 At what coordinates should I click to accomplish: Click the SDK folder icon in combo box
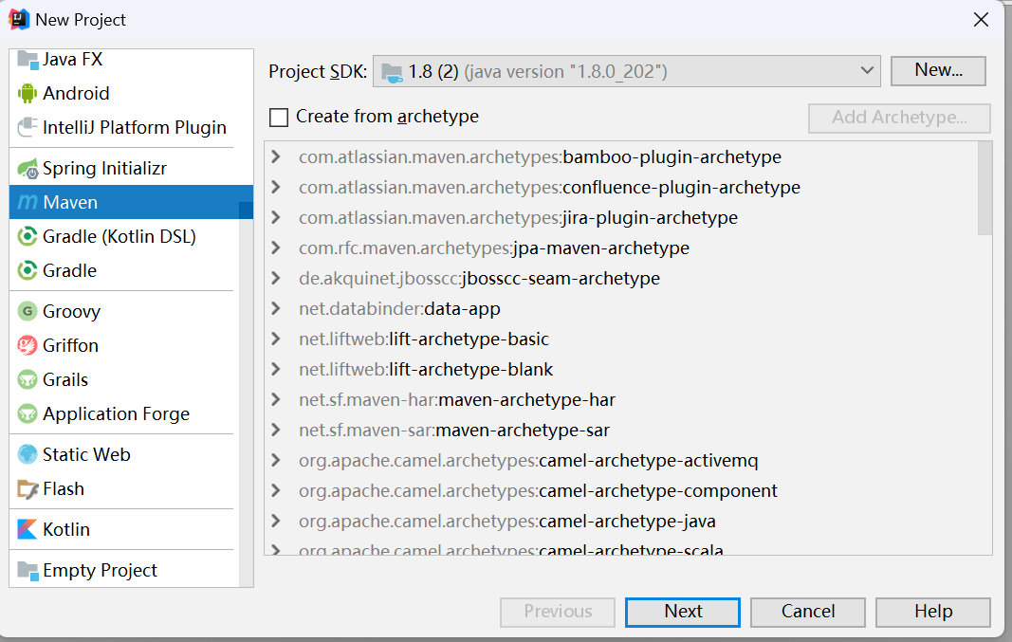point(392,72)
